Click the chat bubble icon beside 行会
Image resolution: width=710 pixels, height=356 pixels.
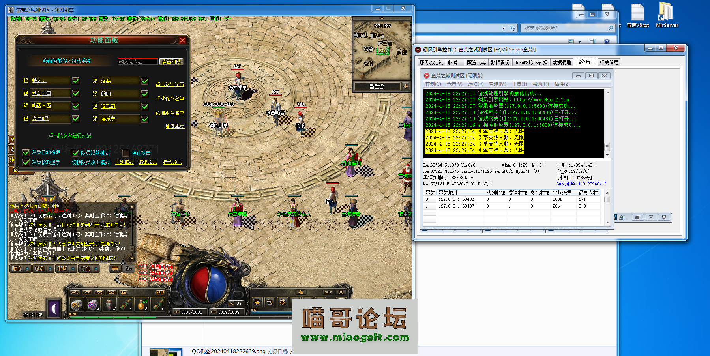click(115, 268)
